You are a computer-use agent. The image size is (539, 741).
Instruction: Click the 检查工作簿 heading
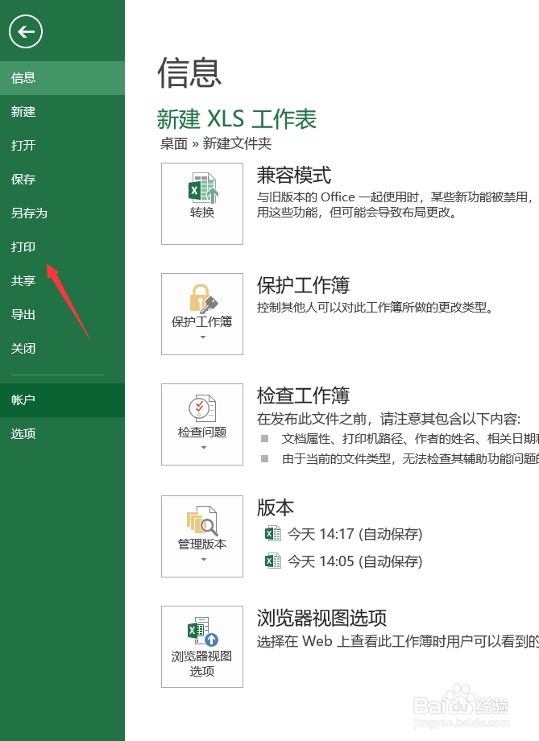(x=303, y=395)
